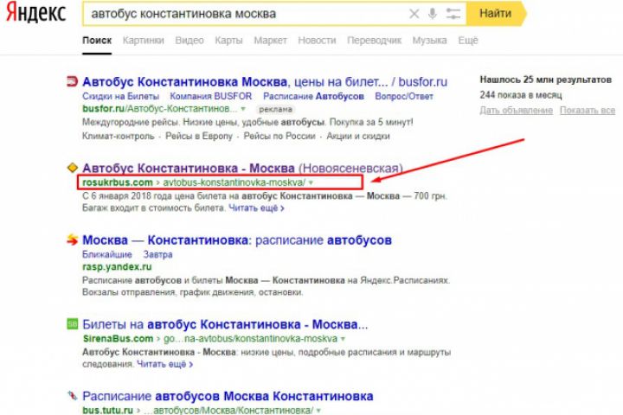Open busfor.ru ad result title

click(x=265, y=82)
